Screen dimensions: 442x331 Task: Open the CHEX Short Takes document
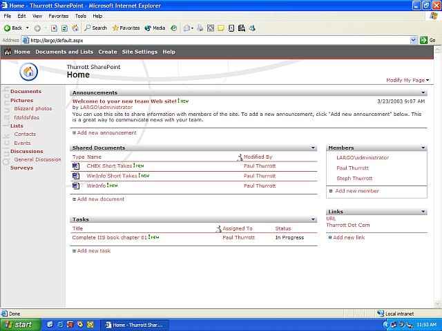(109, 166)
